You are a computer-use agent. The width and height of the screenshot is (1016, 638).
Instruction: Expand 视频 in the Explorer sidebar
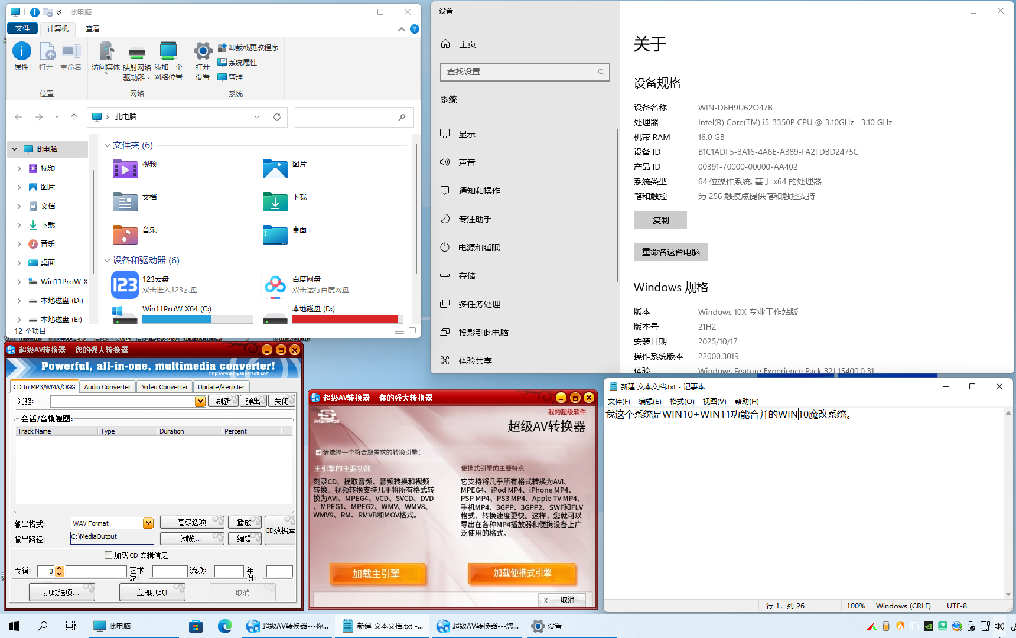(19, 168)
